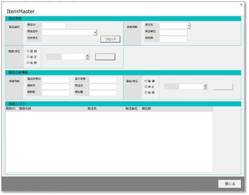Viewport: 249px width, 195px height.
Task: Click the 棚位置 input field
Action: [103, 93]
